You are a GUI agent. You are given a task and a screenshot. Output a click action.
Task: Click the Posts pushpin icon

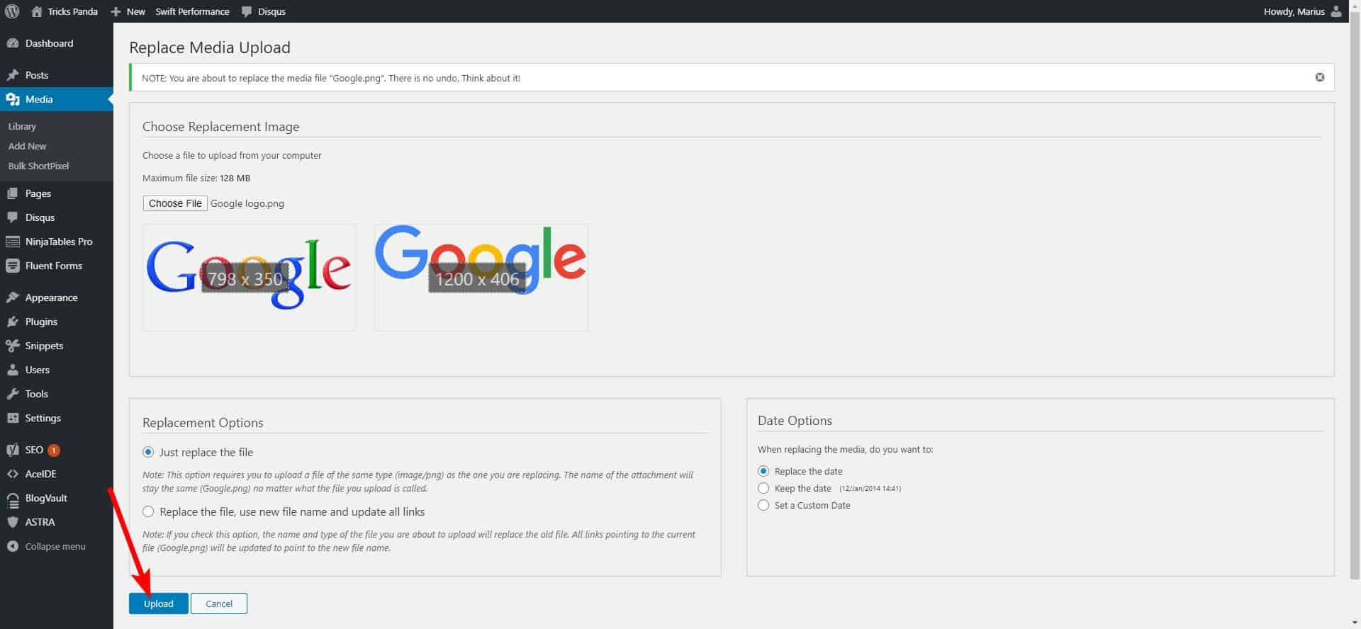point(12,75)
